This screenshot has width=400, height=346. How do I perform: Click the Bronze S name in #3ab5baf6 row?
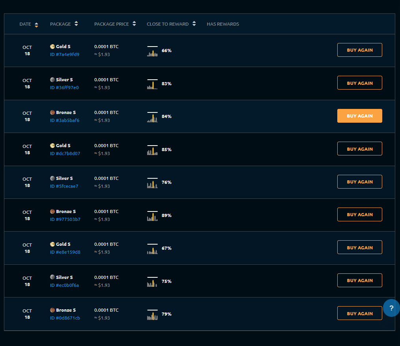point(66,112)
